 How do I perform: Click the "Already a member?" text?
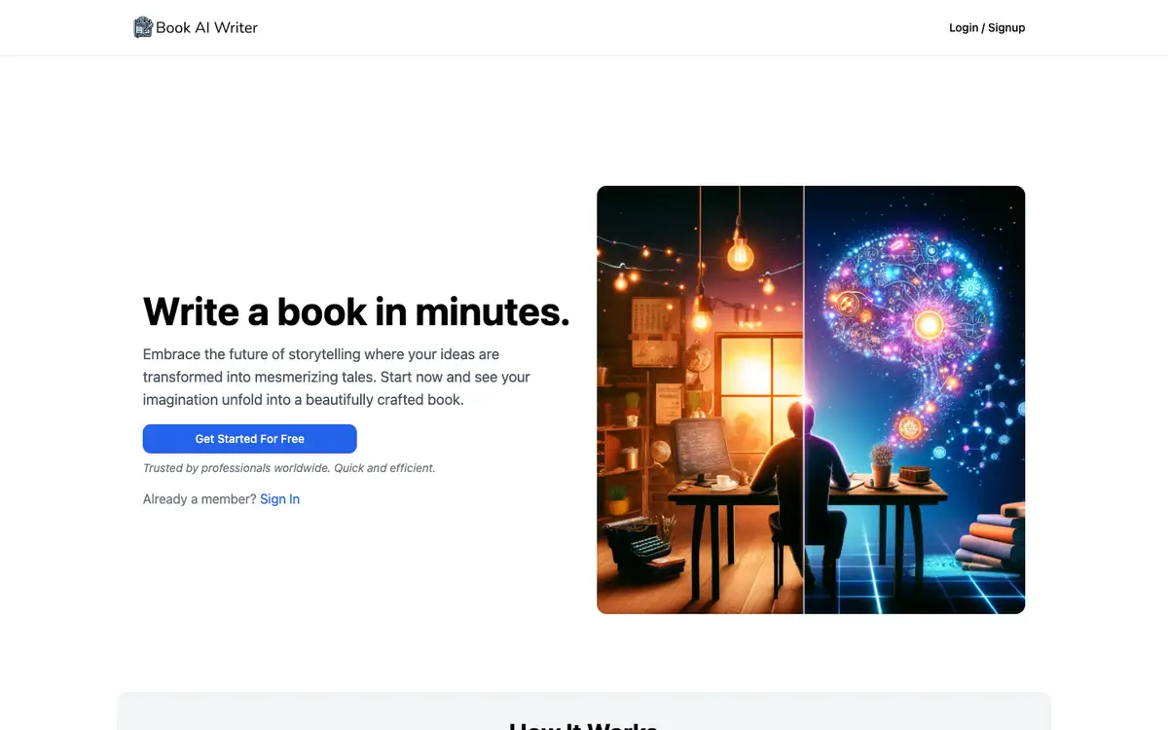(200, 499)
